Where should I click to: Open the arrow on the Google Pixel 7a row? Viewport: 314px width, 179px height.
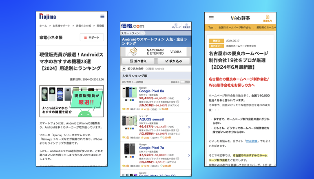[189, 155]
